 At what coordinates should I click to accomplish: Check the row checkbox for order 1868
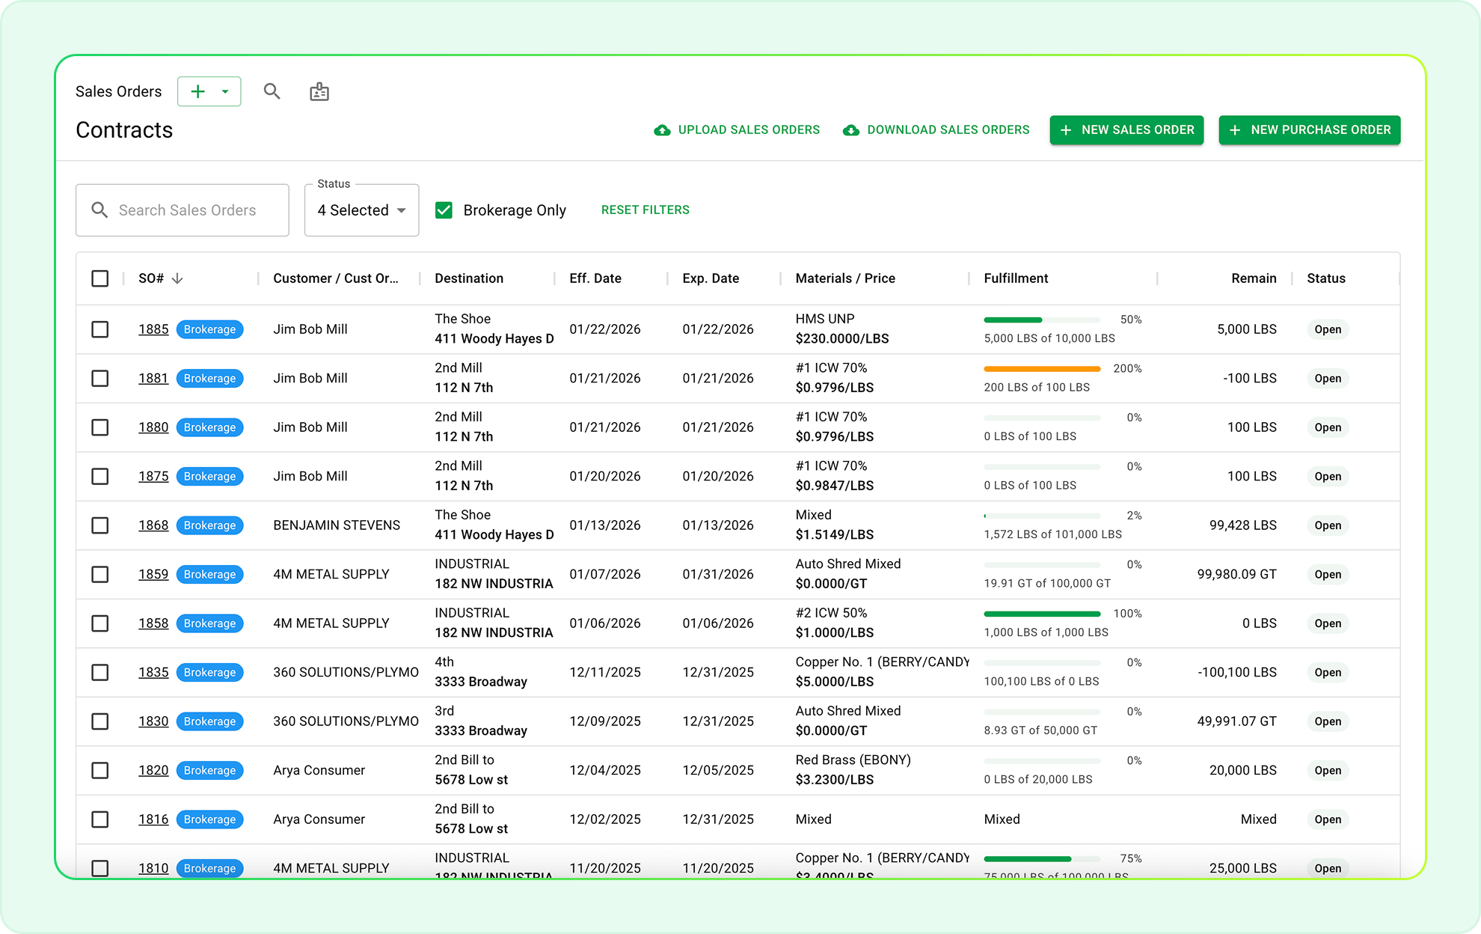click(99, 525)
